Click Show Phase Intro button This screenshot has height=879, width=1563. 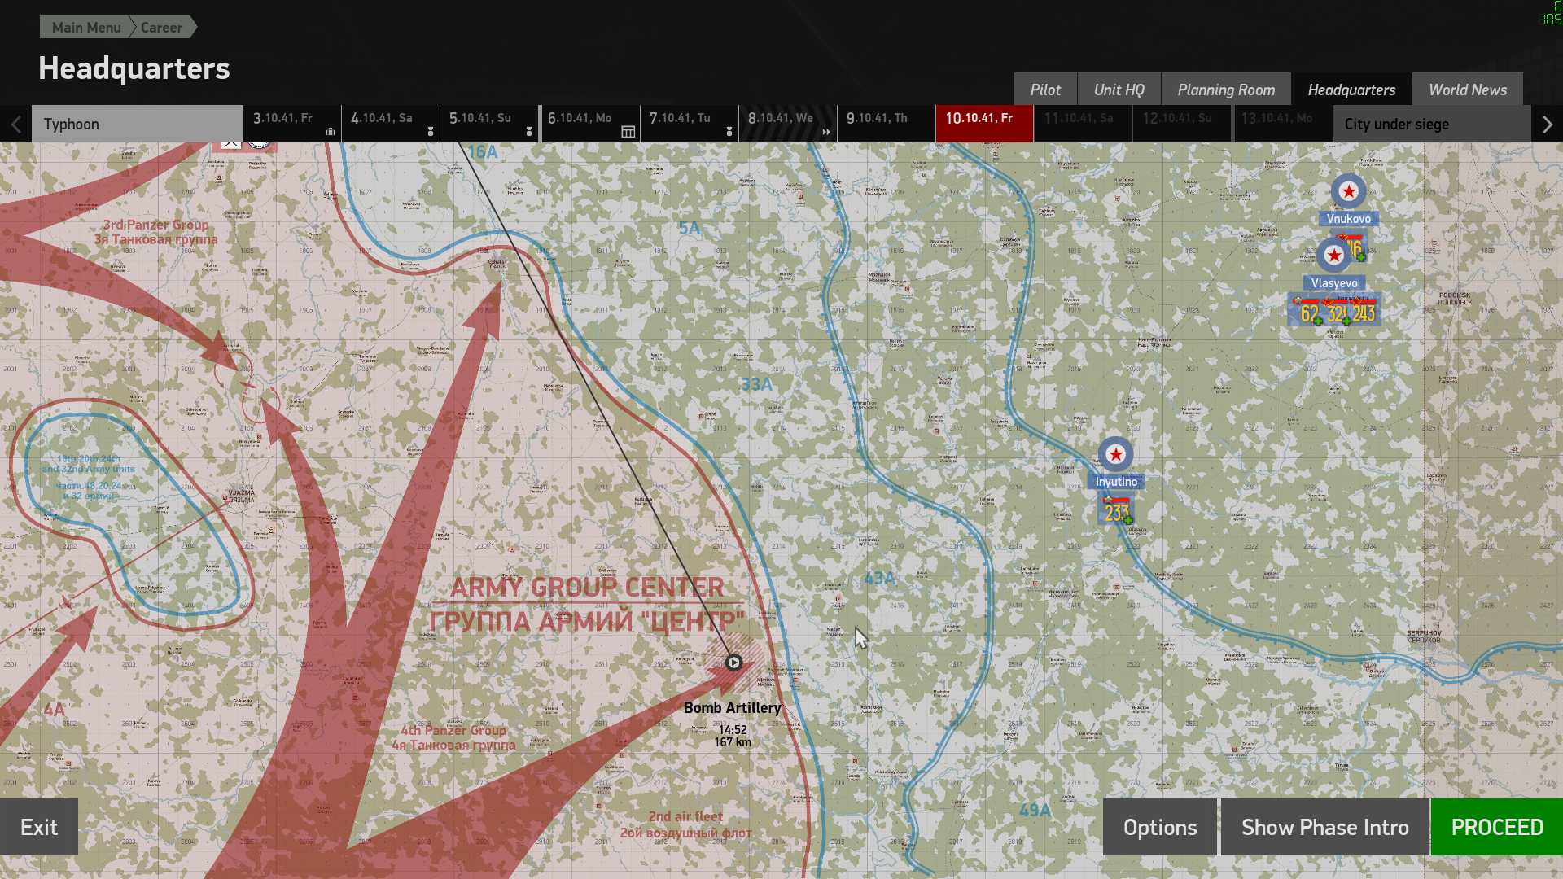pyautogui.click(x=1324, y=827)
